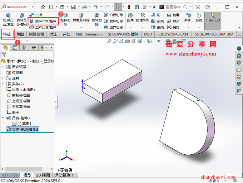Expand the 实体(2) solid bodies folder
Viewport: 243px width, 183px height.
[x=4, y=84]
